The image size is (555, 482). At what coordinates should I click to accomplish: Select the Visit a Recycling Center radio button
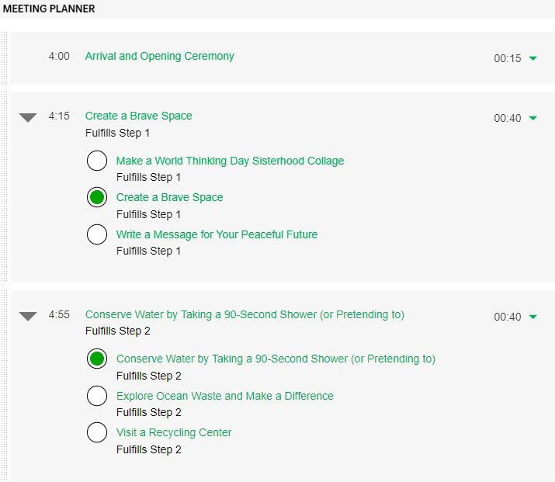coord(97,432)
